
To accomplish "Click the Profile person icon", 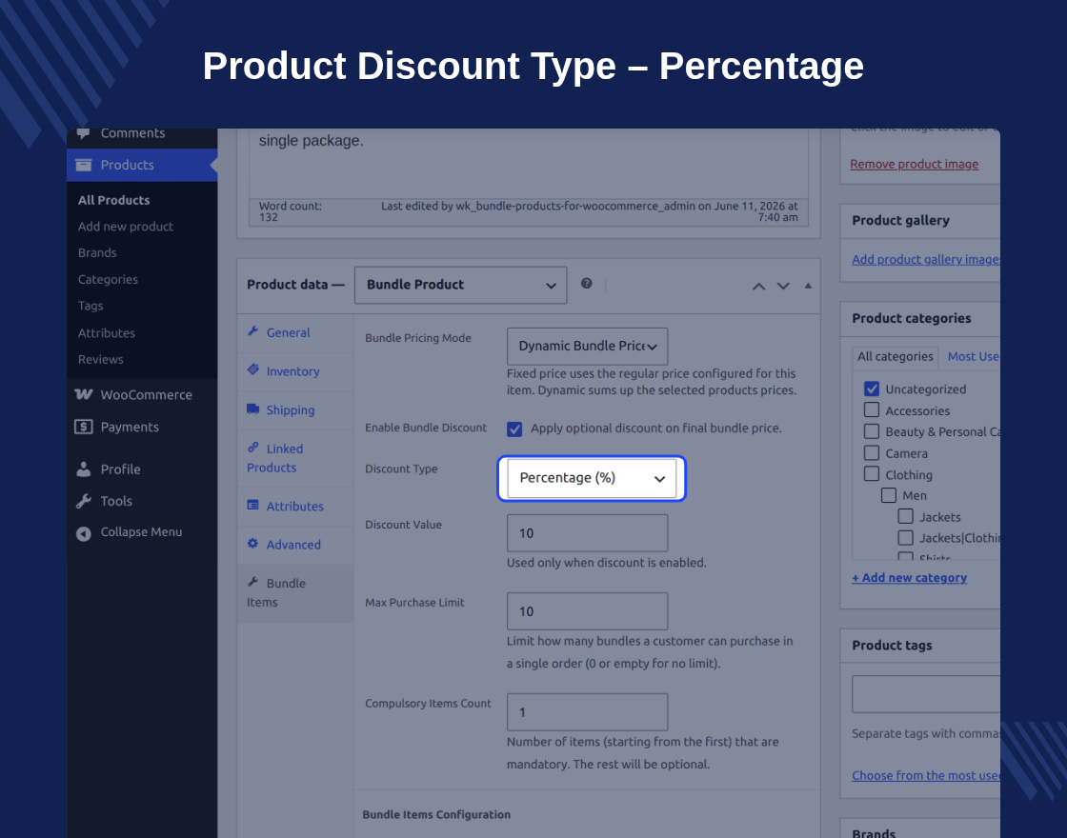I will coord(84,469).
